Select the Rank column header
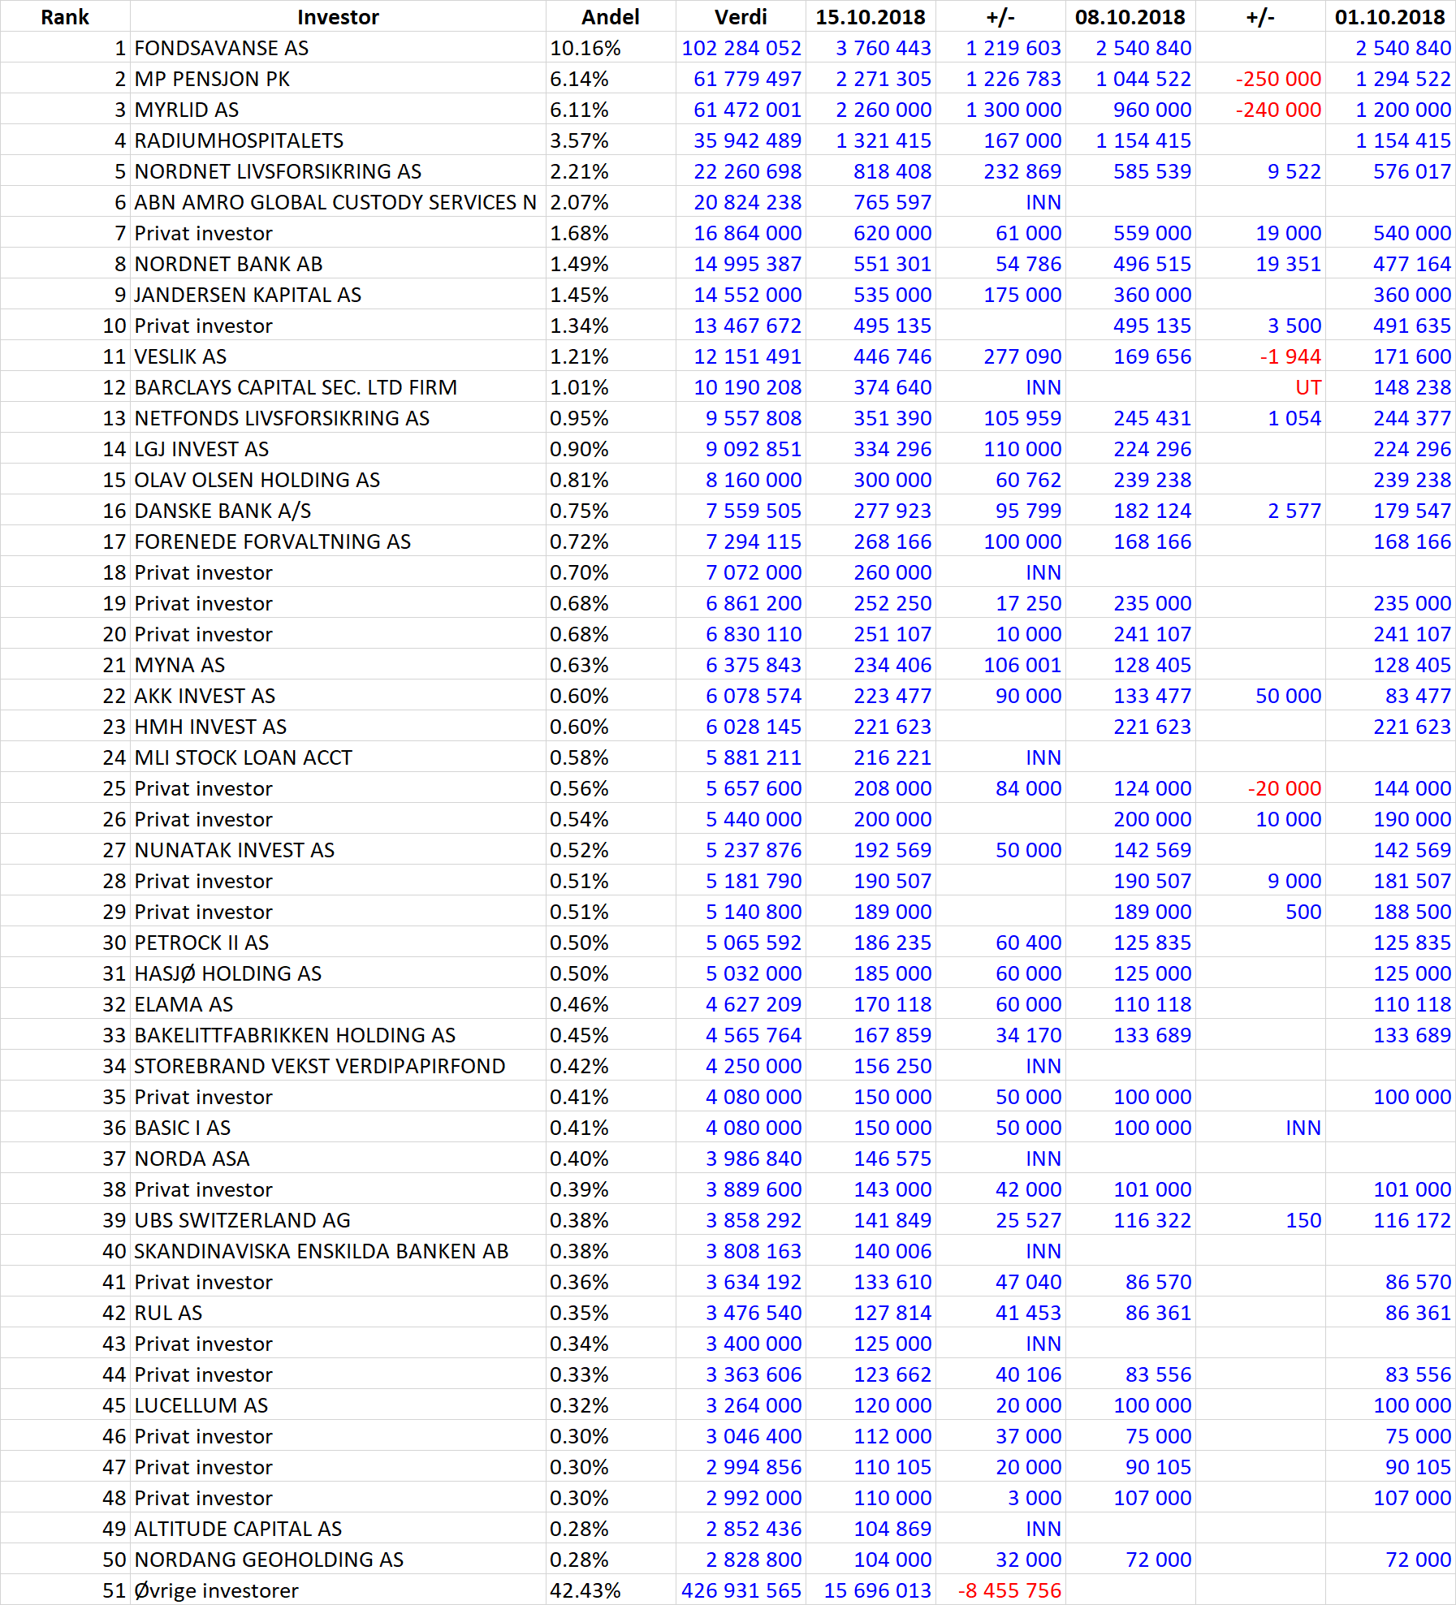Viewport: 1456px width, 1605px height. point(65,17)
